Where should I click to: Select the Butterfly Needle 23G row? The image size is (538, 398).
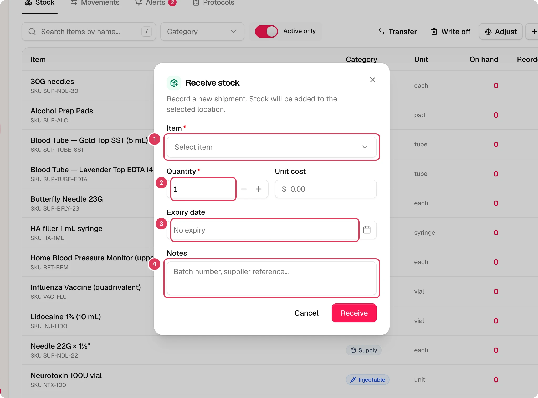pos(88,203)
